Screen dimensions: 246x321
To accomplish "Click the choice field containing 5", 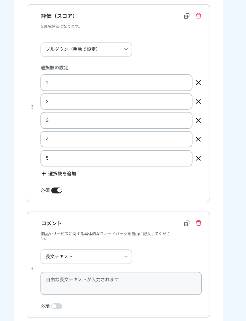I will tap(116, 158).
